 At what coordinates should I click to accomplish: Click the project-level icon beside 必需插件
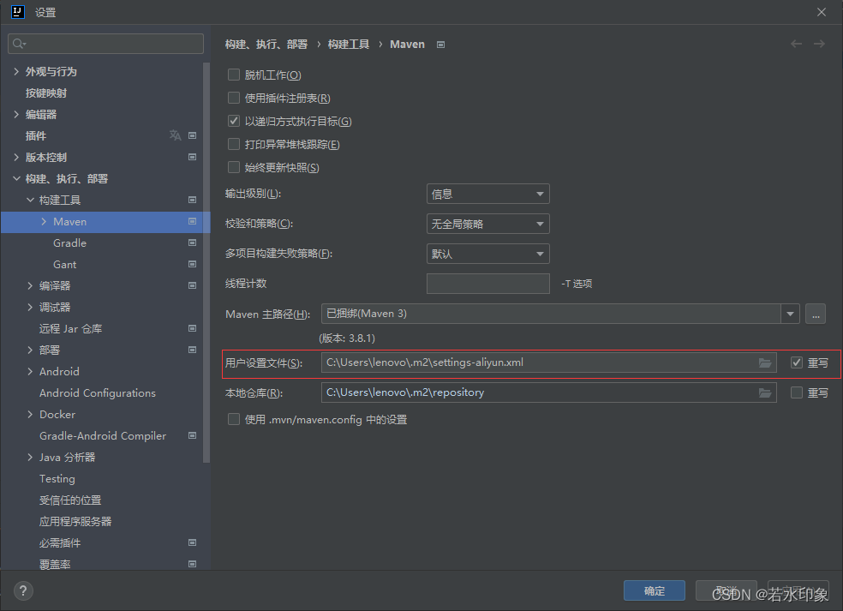(x=192, y=542)
